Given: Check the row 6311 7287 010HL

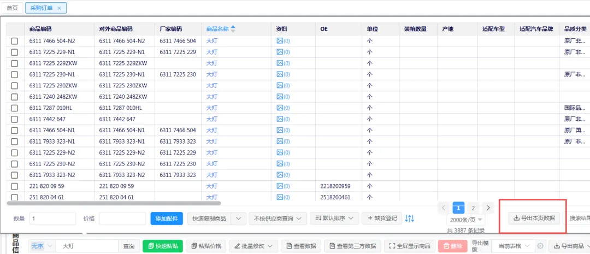Looking at the screenshot, I should pos(14,108).
